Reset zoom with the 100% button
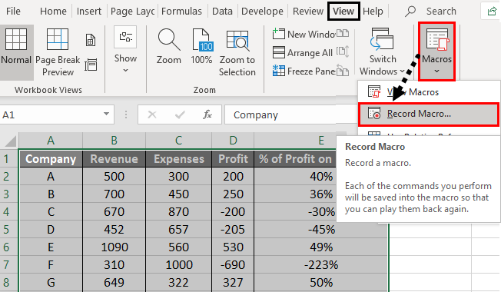 coord(201,46)
